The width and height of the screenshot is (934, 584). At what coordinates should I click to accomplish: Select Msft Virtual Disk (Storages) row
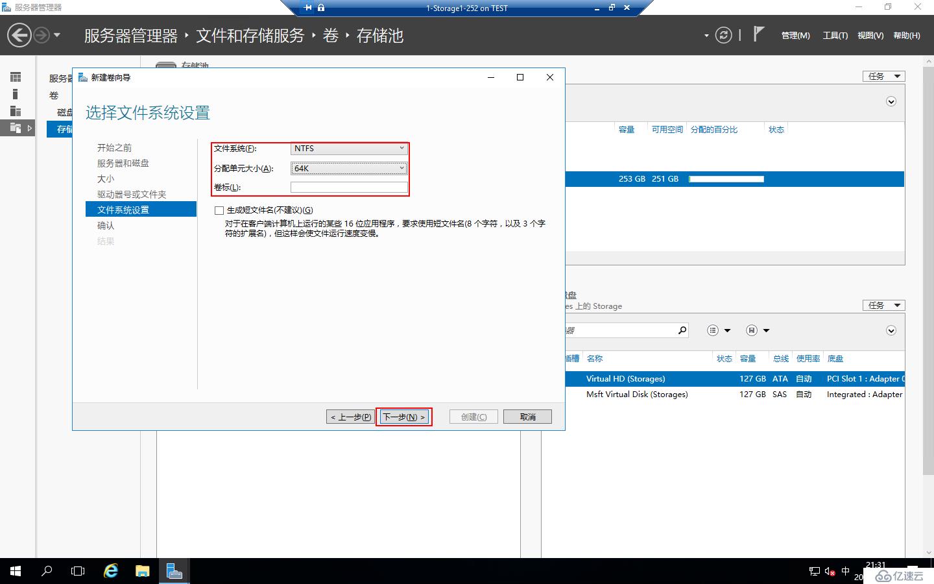coord(735,395)
